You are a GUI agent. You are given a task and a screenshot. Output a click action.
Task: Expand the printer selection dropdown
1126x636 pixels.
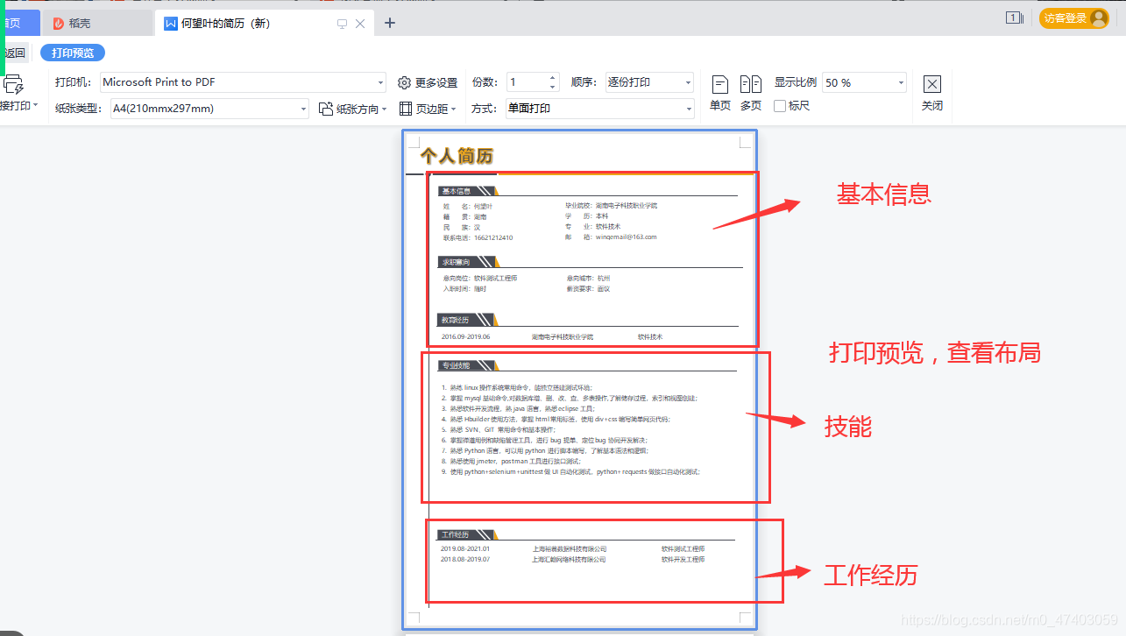[x=380, y=82]
